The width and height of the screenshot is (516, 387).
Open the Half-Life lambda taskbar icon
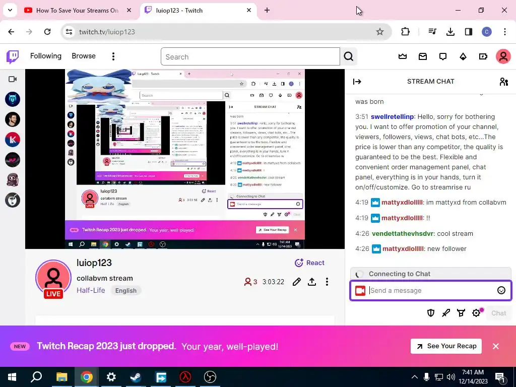click(x=185, y=377)
